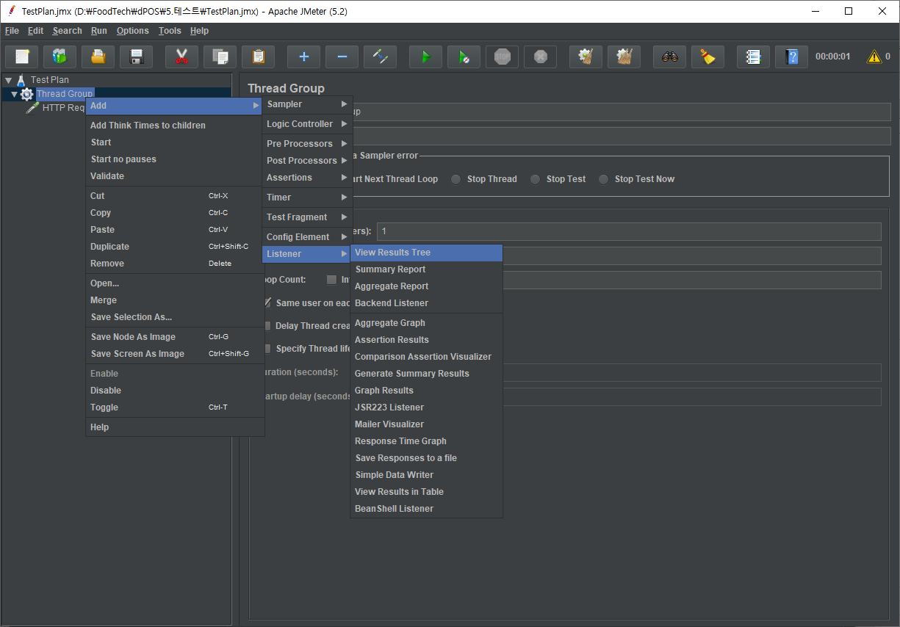Click Start no pauses toolbar icon
Screen dimensions: 900x627
click(x=464, y=57)
